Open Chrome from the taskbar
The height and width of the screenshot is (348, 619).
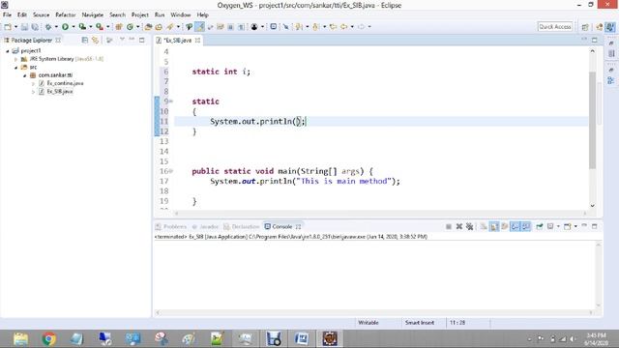pos(49,339)
